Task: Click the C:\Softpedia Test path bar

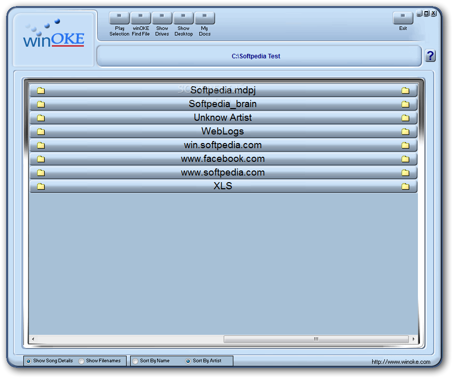Action: (x=259, y=56)
